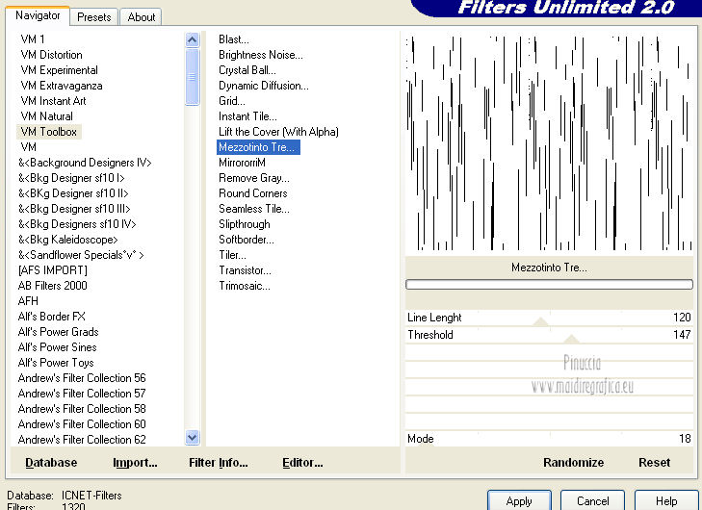Choose the Seamless Tile... filter
This screenshot has width=702, height=510.
pyautogui.click(x=254, y=209)
